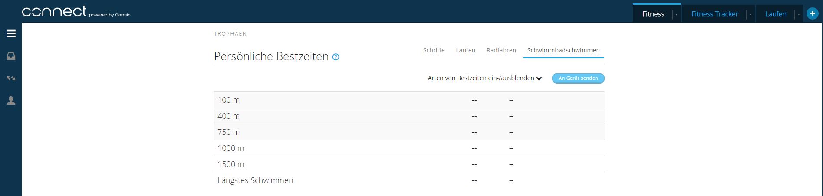Open the inbox tray icon in sidebar
Viewport: 823px width, 196px height.
coord(11,56)
